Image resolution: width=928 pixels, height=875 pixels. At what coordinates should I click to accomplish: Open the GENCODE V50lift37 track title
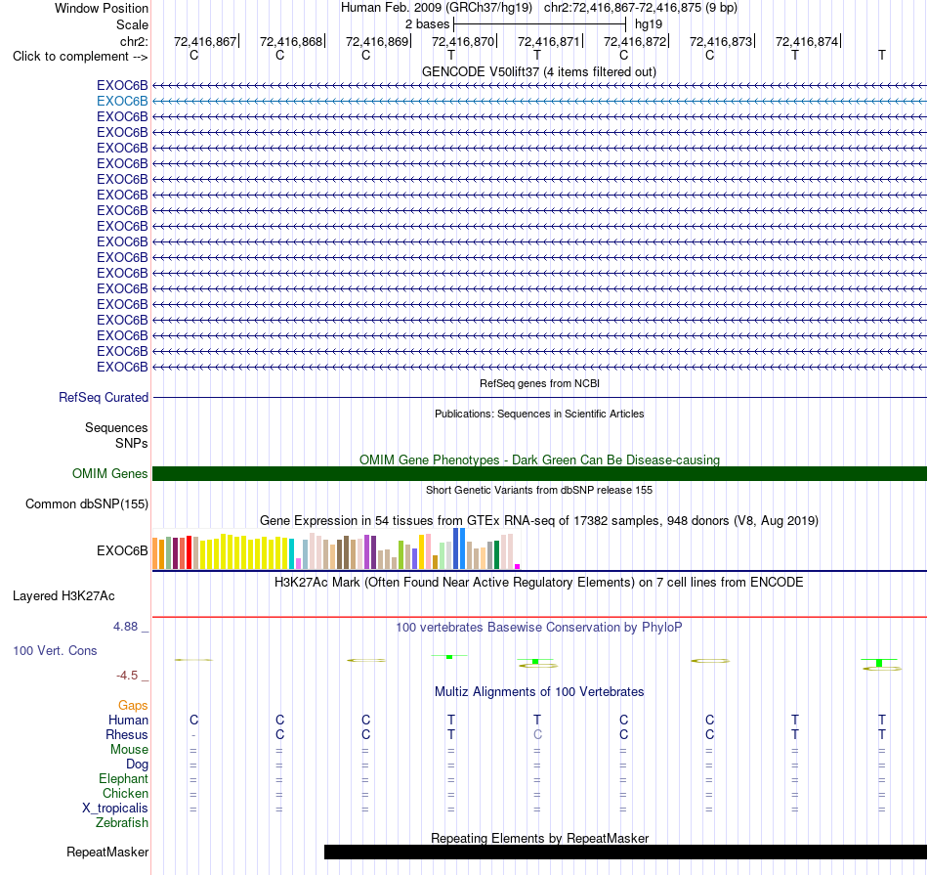538,71
